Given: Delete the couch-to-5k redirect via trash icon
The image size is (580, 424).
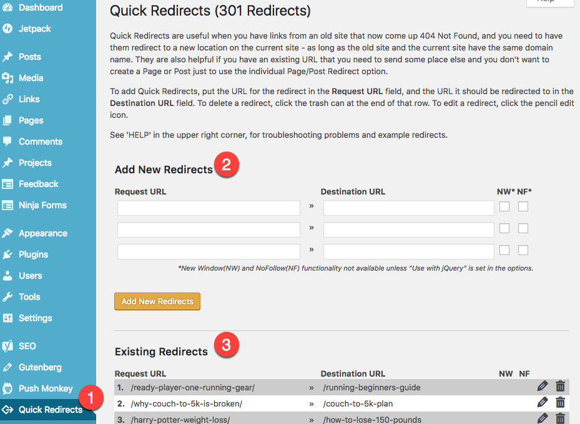Looking at the screenshot, I should [x=560, y=402].
